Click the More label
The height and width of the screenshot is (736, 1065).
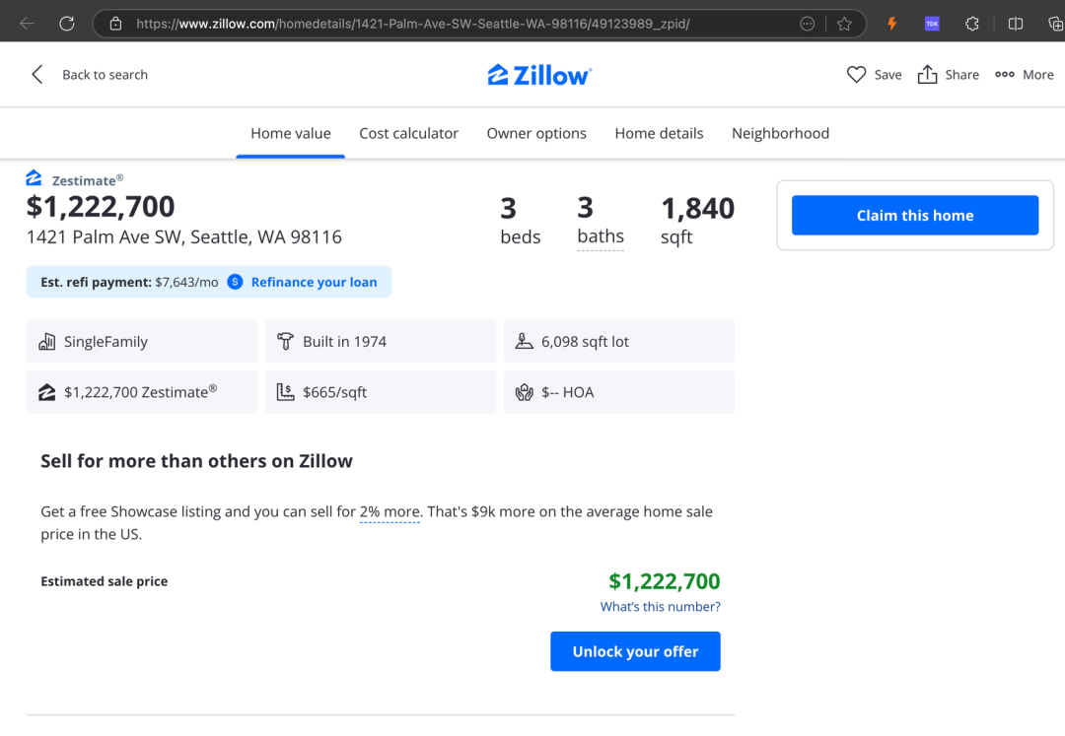click(1037, 75)
